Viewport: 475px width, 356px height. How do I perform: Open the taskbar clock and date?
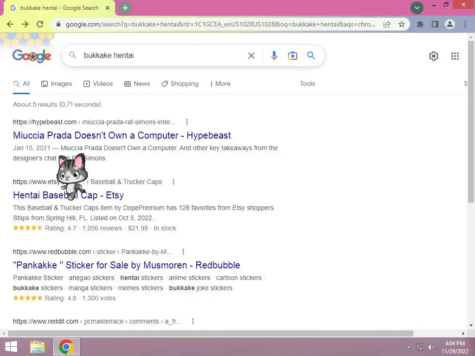(455, 347)
